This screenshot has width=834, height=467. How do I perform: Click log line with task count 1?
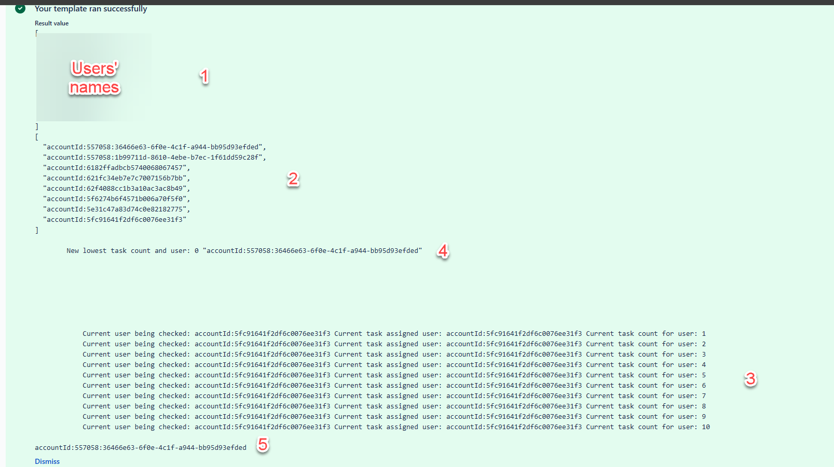[394, 334]
